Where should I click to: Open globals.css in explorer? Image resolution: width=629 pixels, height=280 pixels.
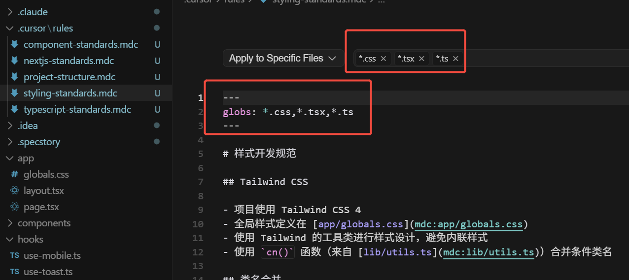point(46,174)
